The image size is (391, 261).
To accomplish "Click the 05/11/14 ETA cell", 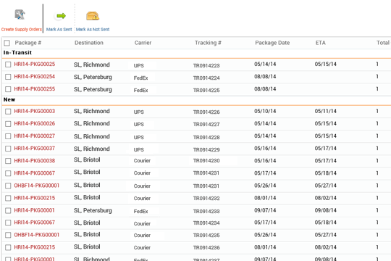I will 325,111.
